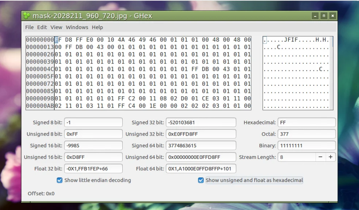Toggle Show little endian decoding checkbox
Viewport: 359px width, 210px height.
click(60, 180)
